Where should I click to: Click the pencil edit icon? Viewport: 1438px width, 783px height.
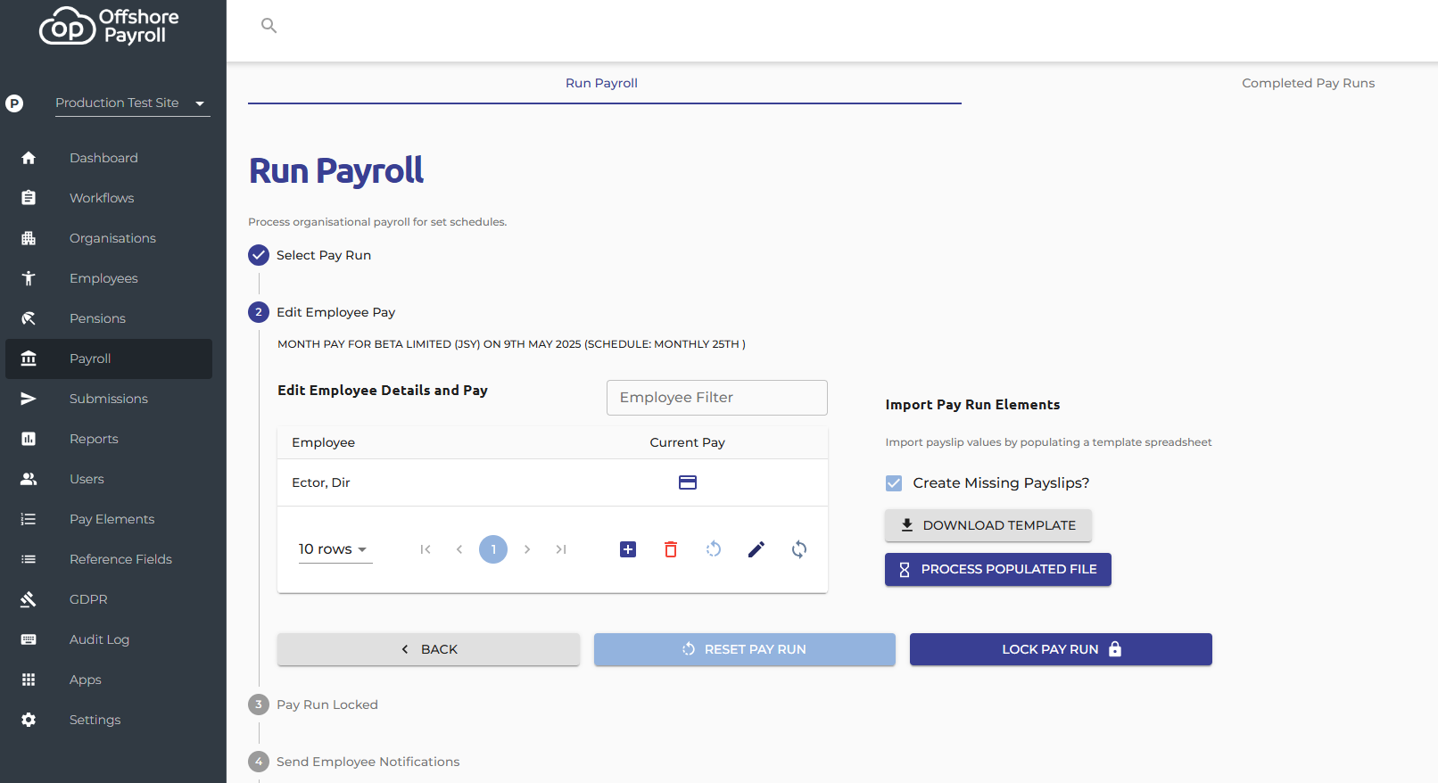pos(756,549)
